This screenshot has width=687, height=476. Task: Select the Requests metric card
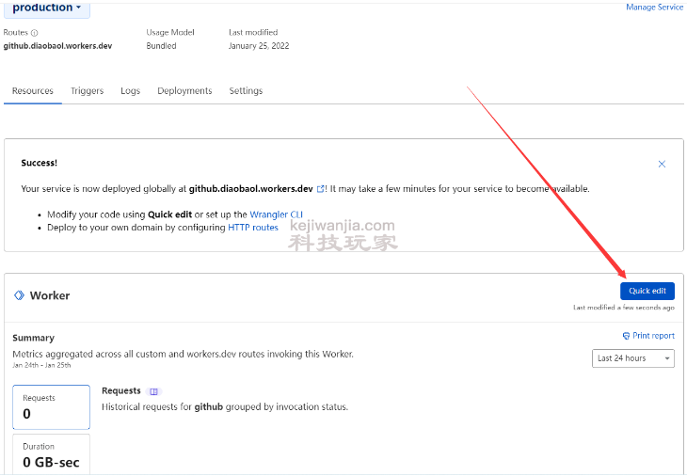51,406
